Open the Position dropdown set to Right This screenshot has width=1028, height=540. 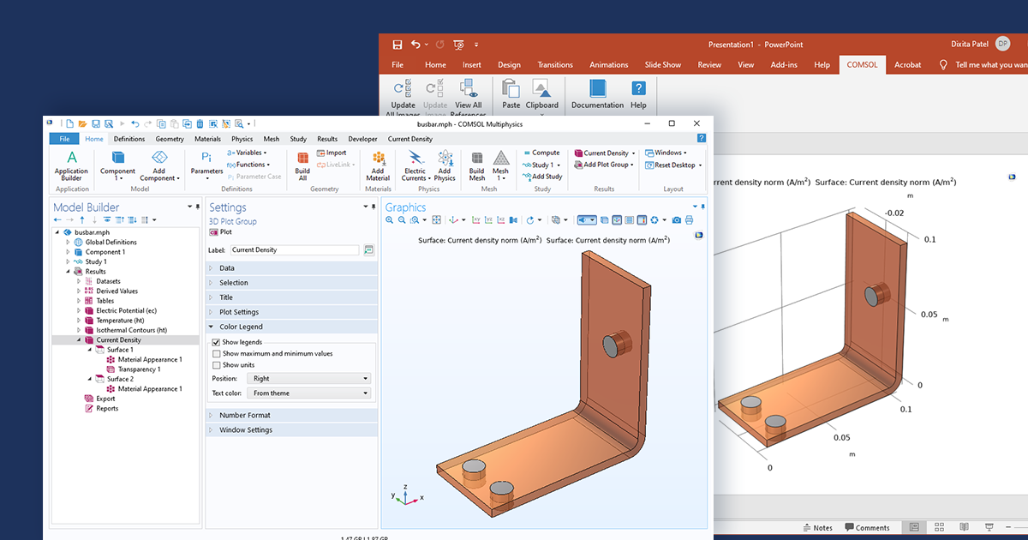click(x=308, y=378)
